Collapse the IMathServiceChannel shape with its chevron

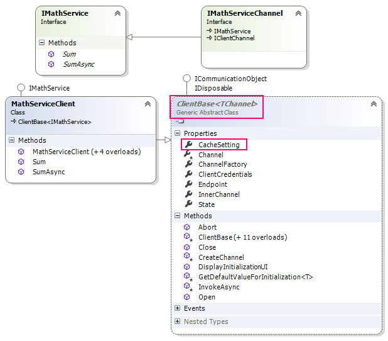click(298, 13)
